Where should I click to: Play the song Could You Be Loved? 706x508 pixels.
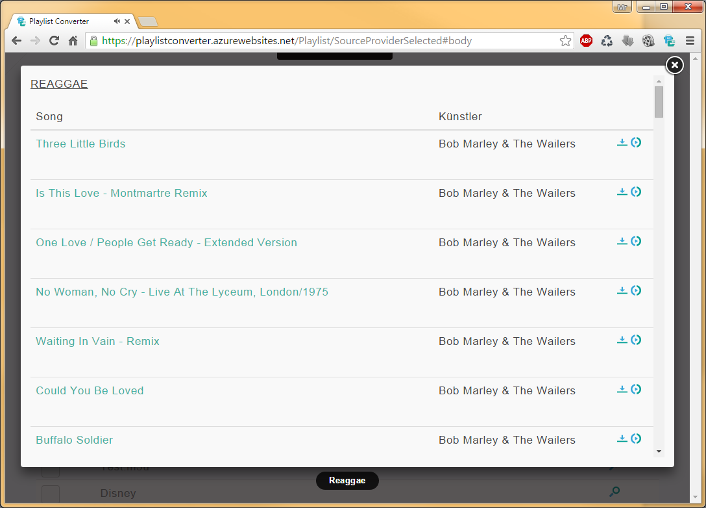(x=636, y=390)
